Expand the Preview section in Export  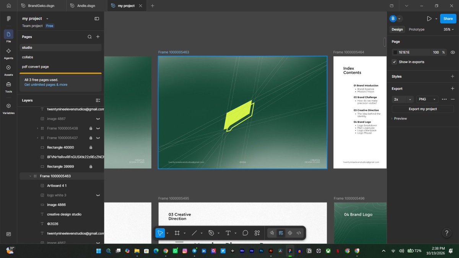click(399, 118)
